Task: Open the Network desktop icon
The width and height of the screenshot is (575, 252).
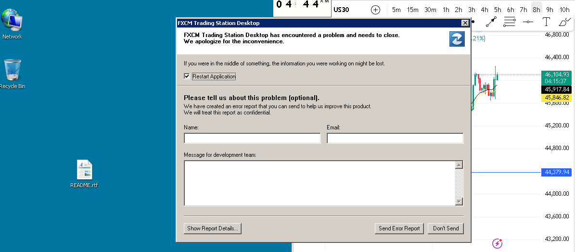Action: [x=12, y=23]
